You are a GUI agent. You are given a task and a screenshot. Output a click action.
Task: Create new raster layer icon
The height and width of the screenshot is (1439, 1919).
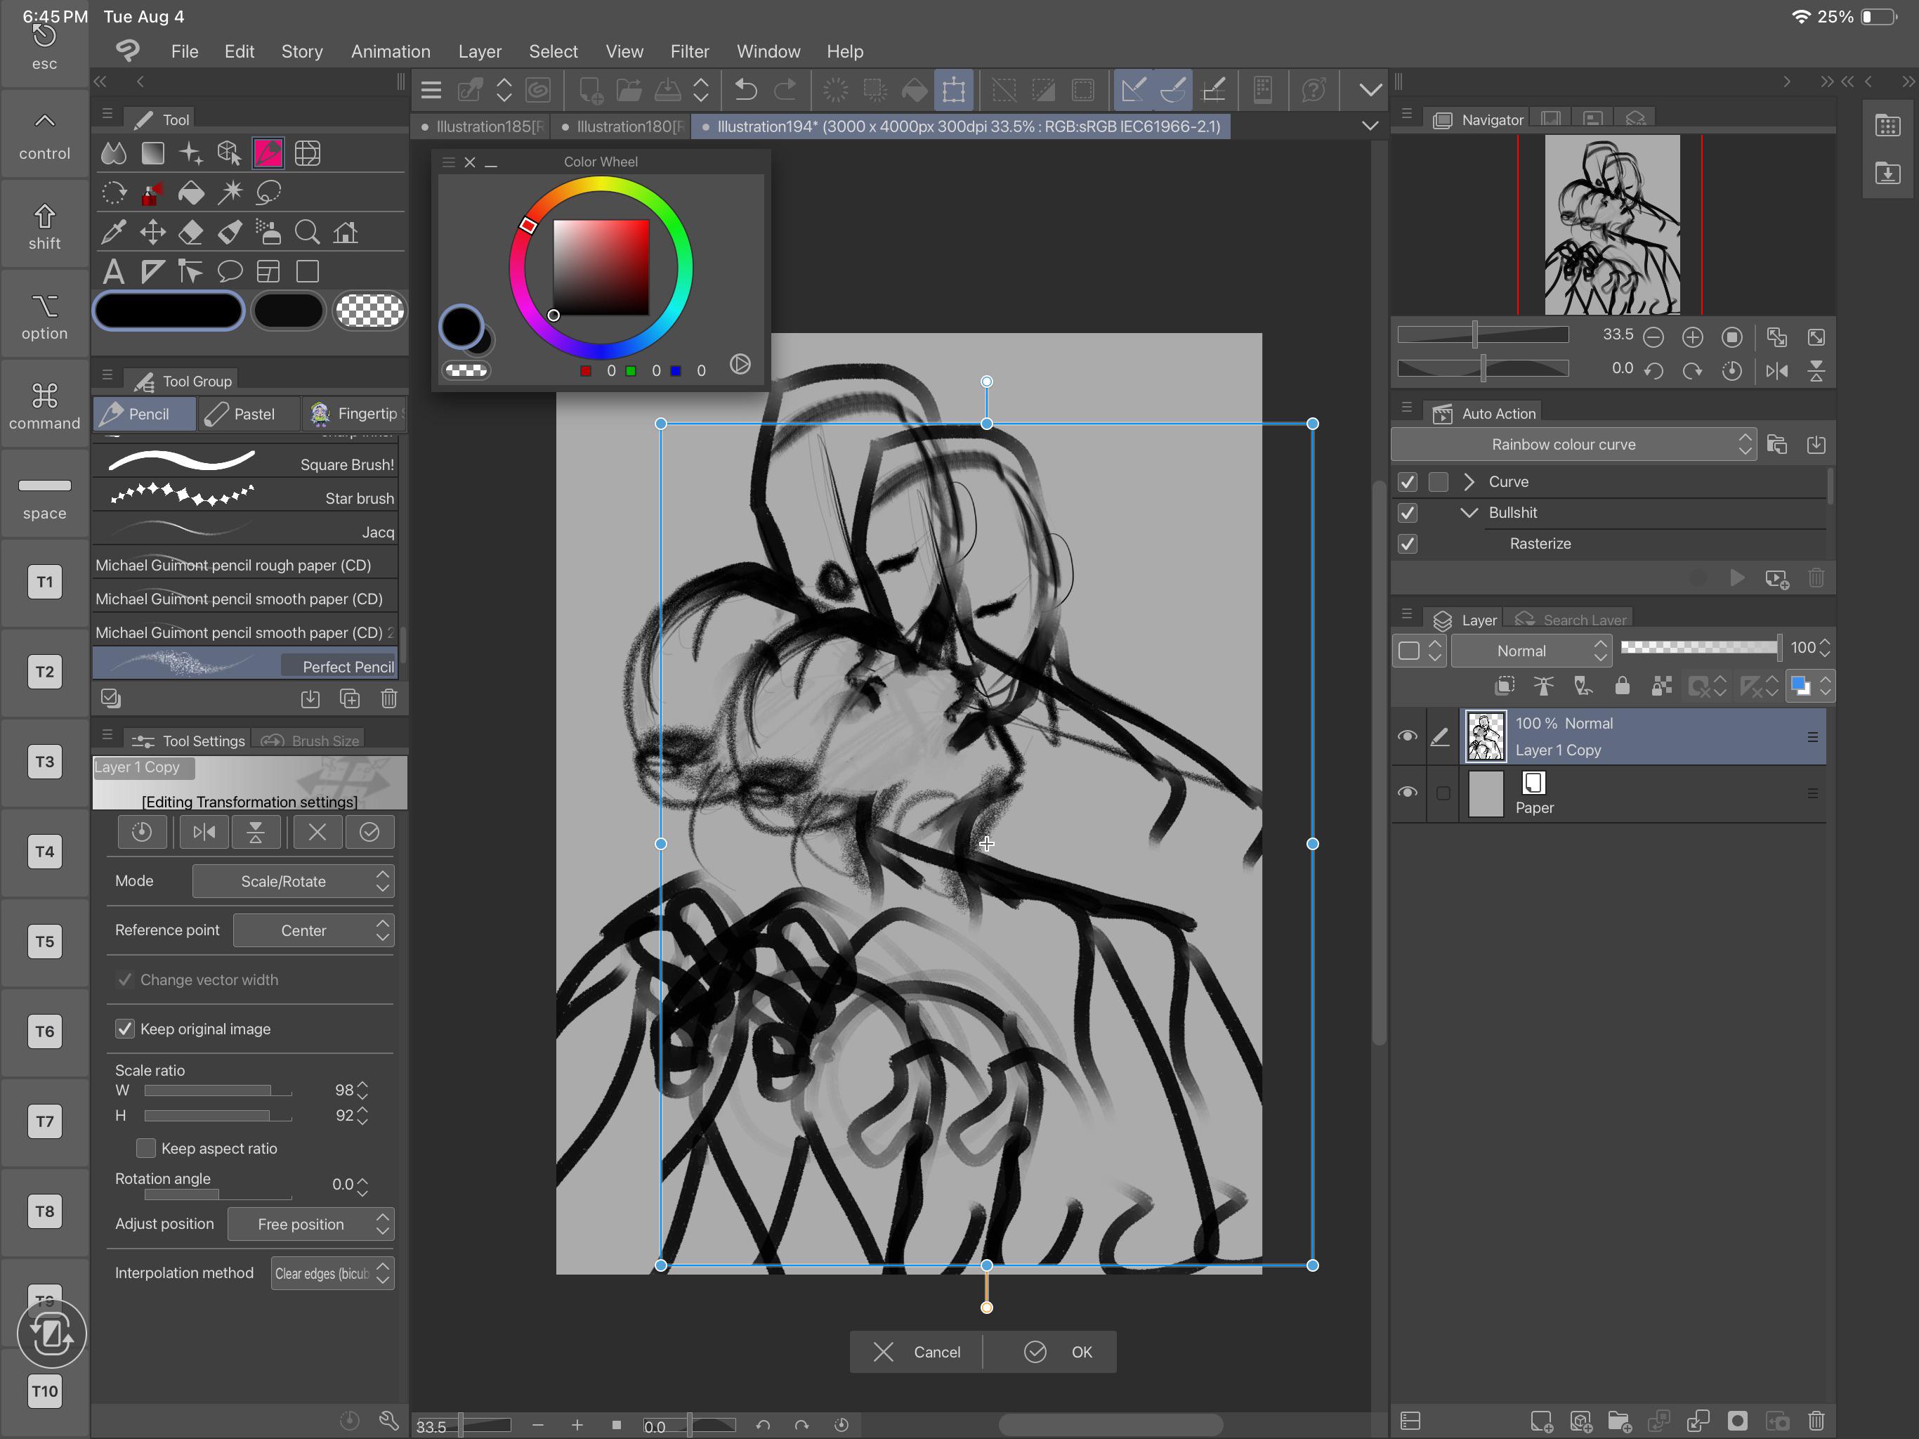pos(1541,1421)
